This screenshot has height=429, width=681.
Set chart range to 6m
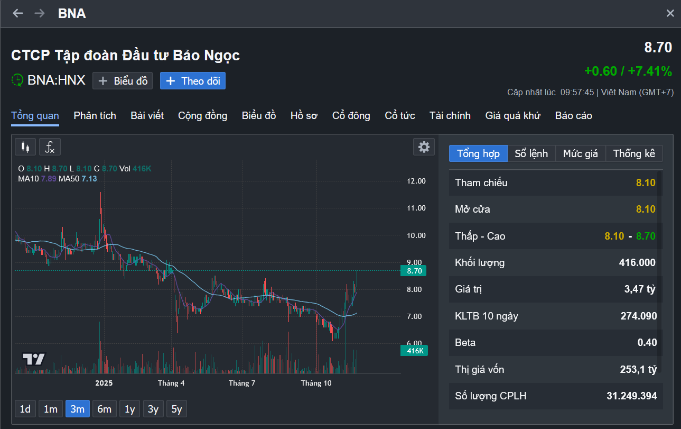pyautogui.click(x=105, y=409)
